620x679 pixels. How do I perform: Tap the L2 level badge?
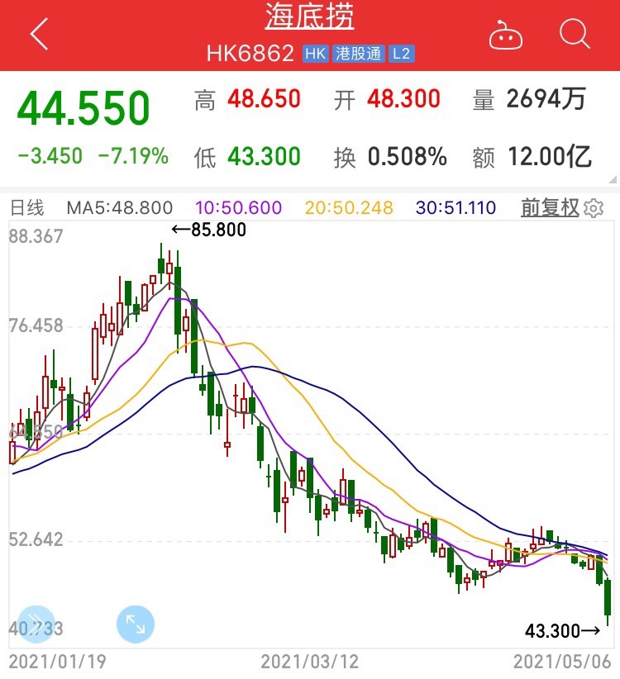click(x=401, y=55)
